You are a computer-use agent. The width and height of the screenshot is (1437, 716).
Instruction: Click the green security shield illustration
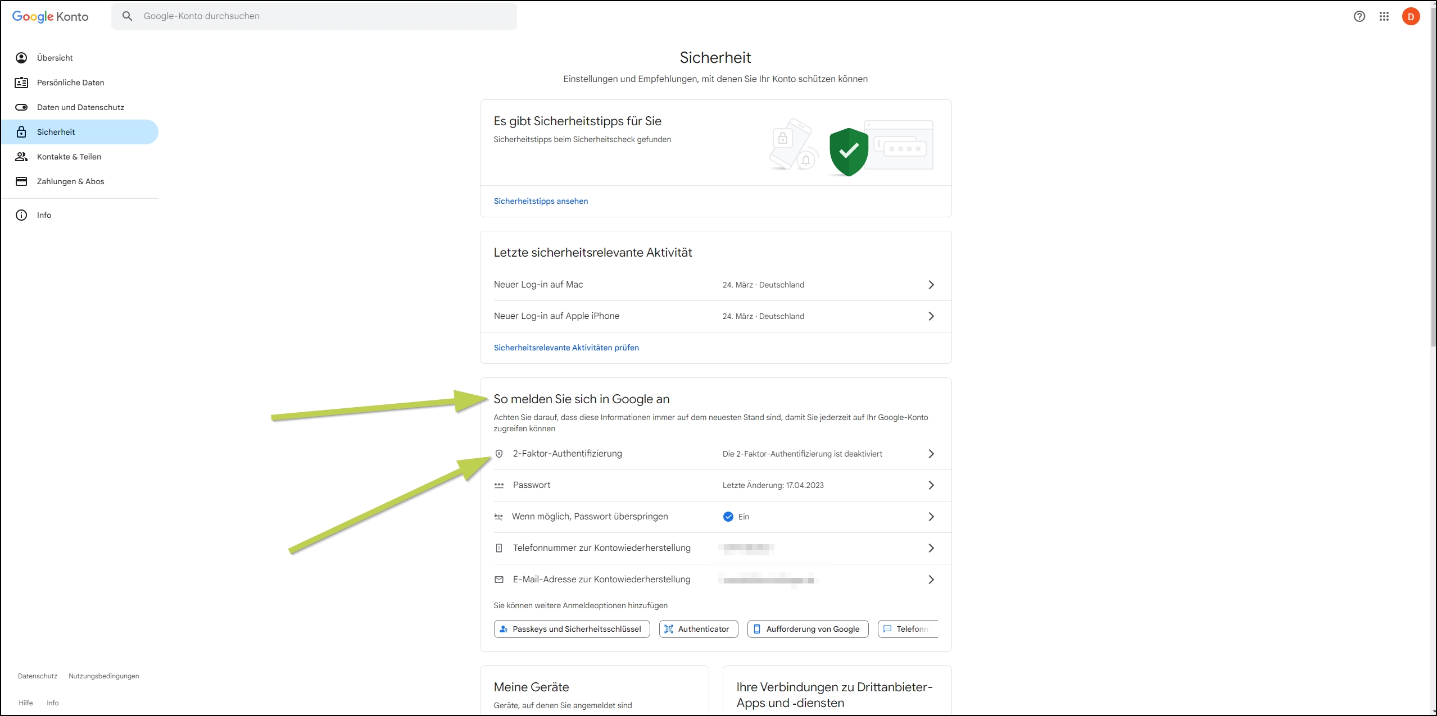tap(848, 152)
